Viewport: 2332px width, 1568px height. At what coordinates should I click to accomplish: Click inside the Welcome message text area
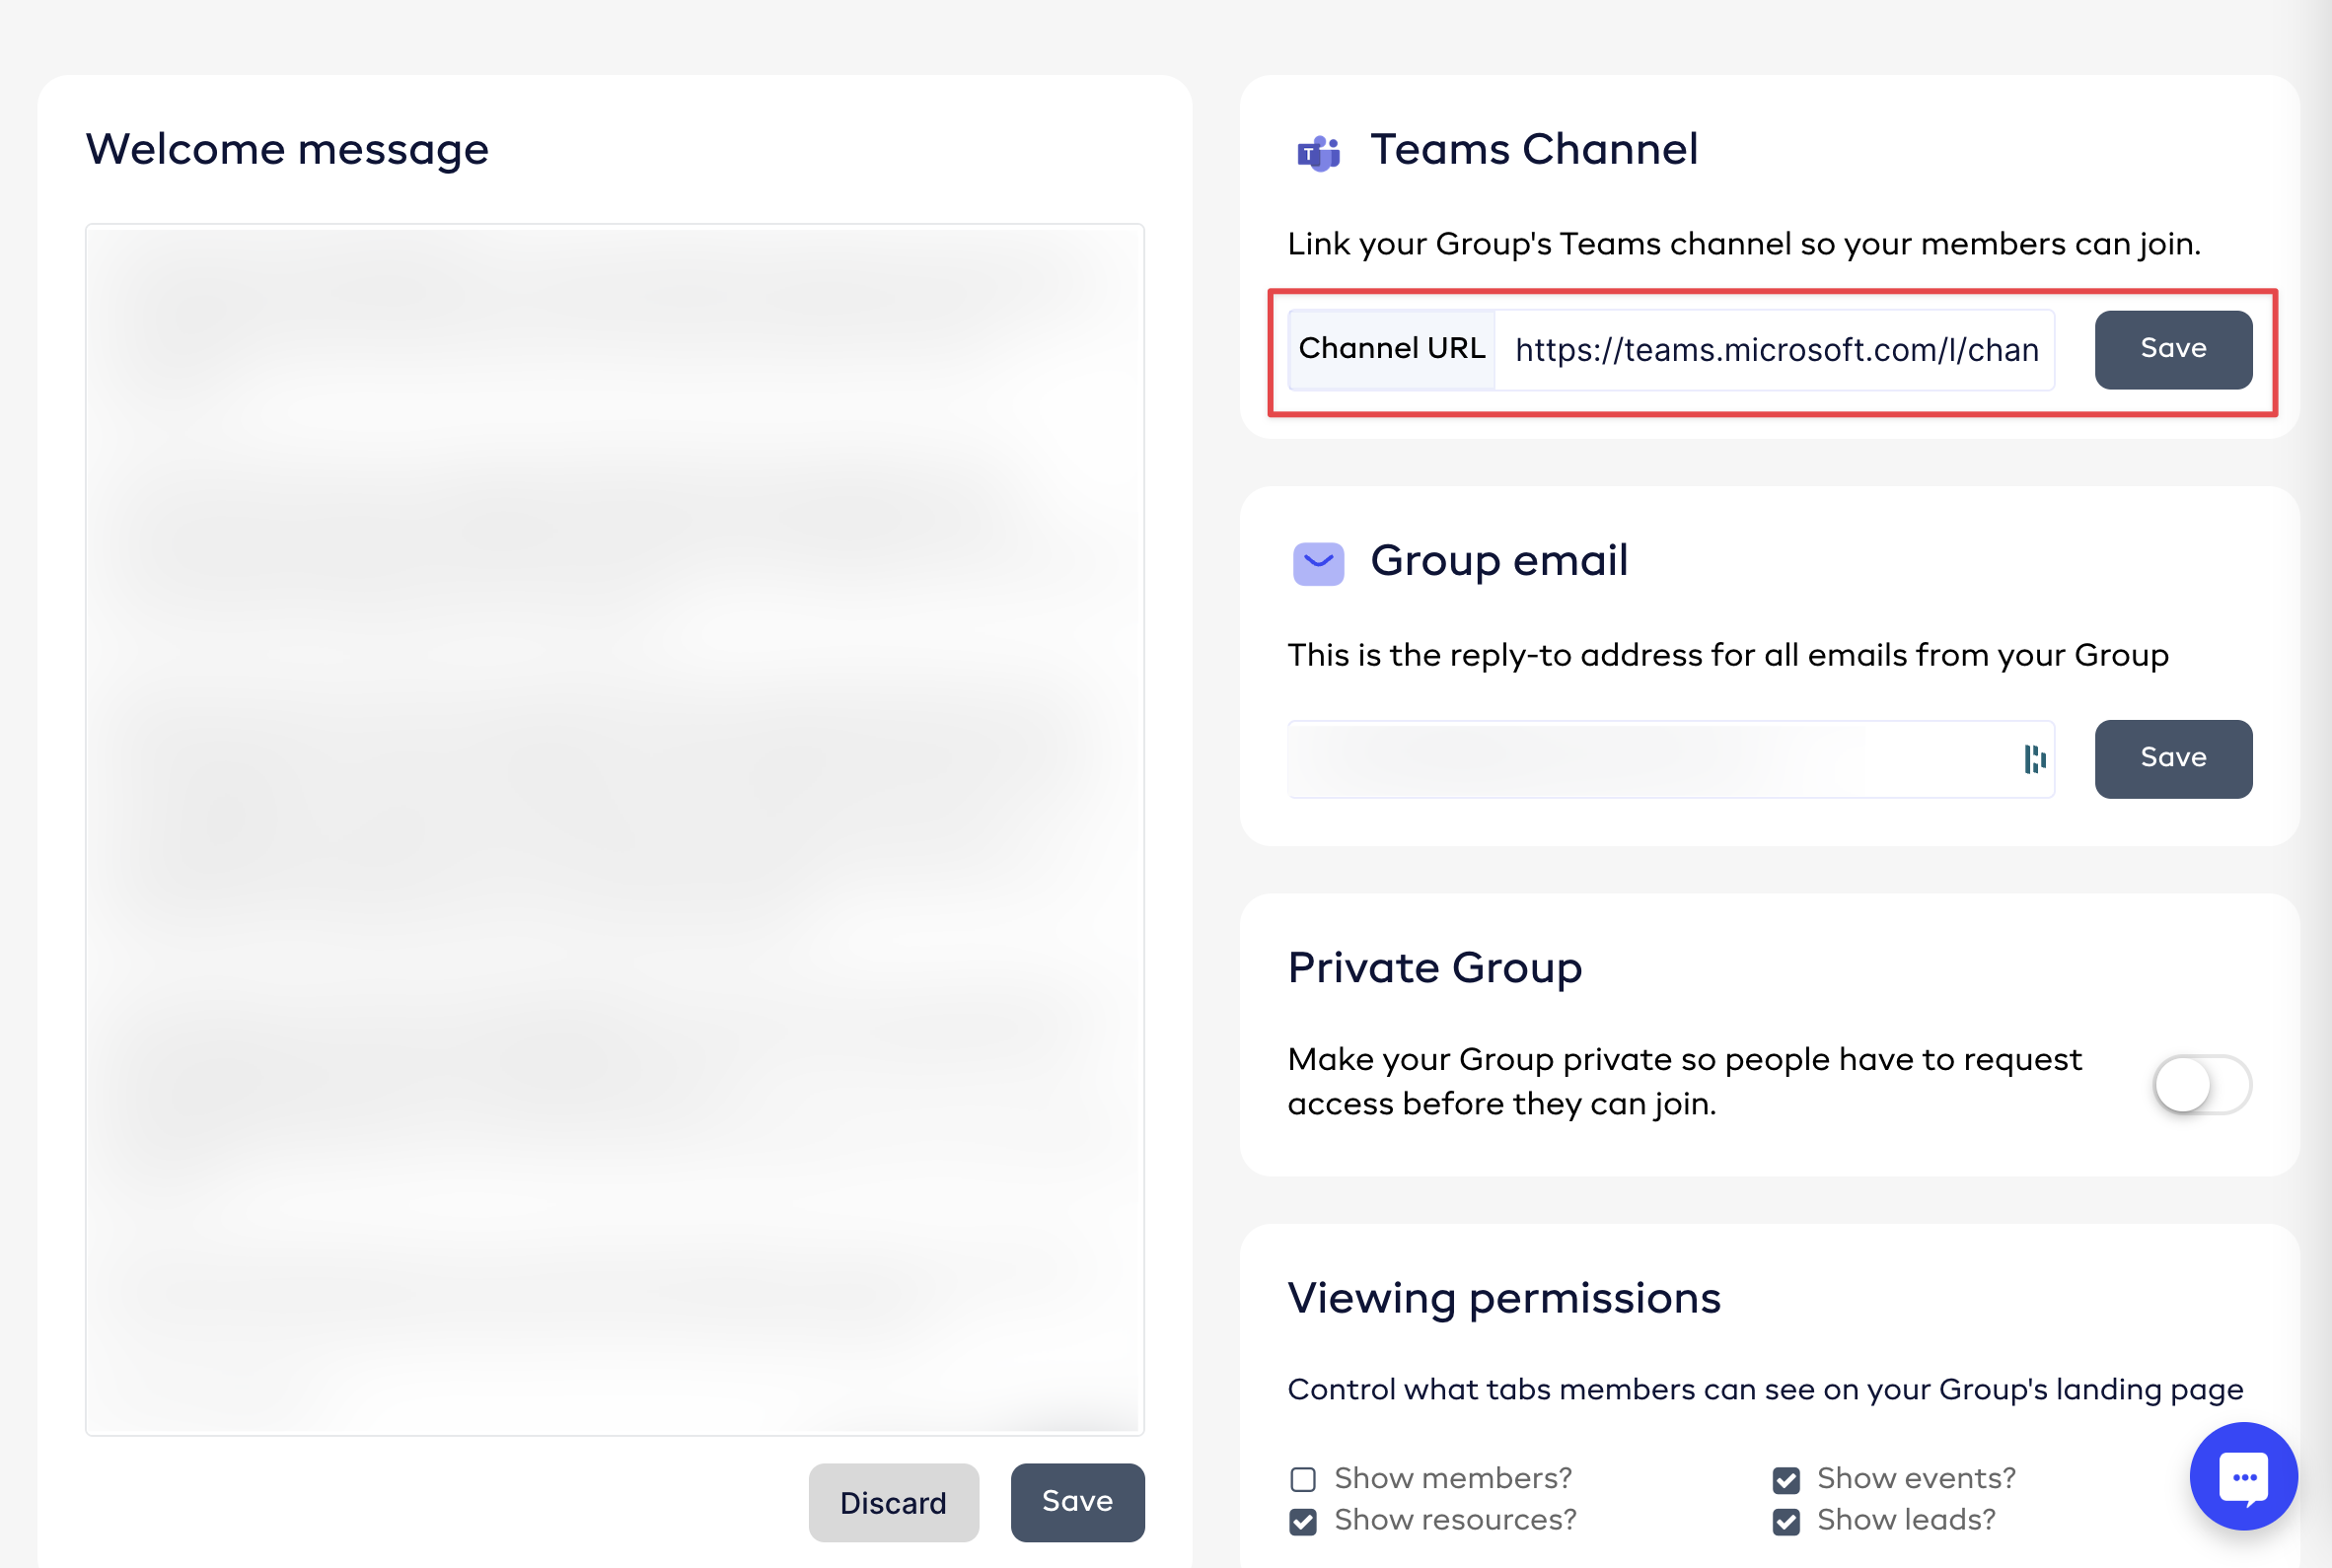tap(614, 828)
